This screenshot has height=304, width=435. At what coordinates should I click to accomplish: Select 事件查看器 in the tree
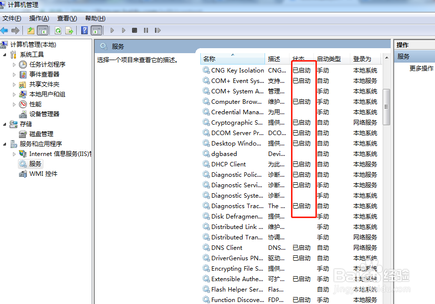44,75
